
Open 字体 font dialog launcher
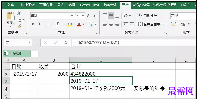pyautogui.click(x=97, y=33)
